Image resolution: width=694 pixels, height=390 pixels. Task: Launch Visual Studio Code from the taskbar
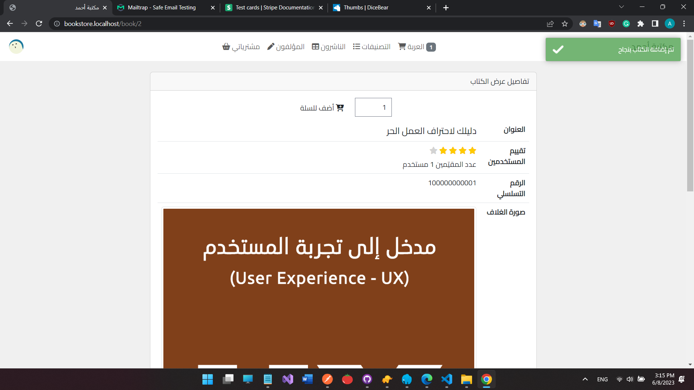coord(446,380)
